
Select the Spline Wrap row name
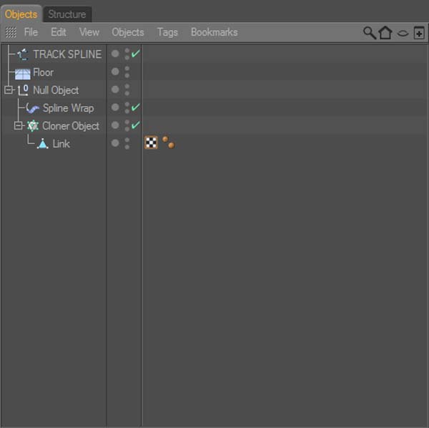[69, 108]
